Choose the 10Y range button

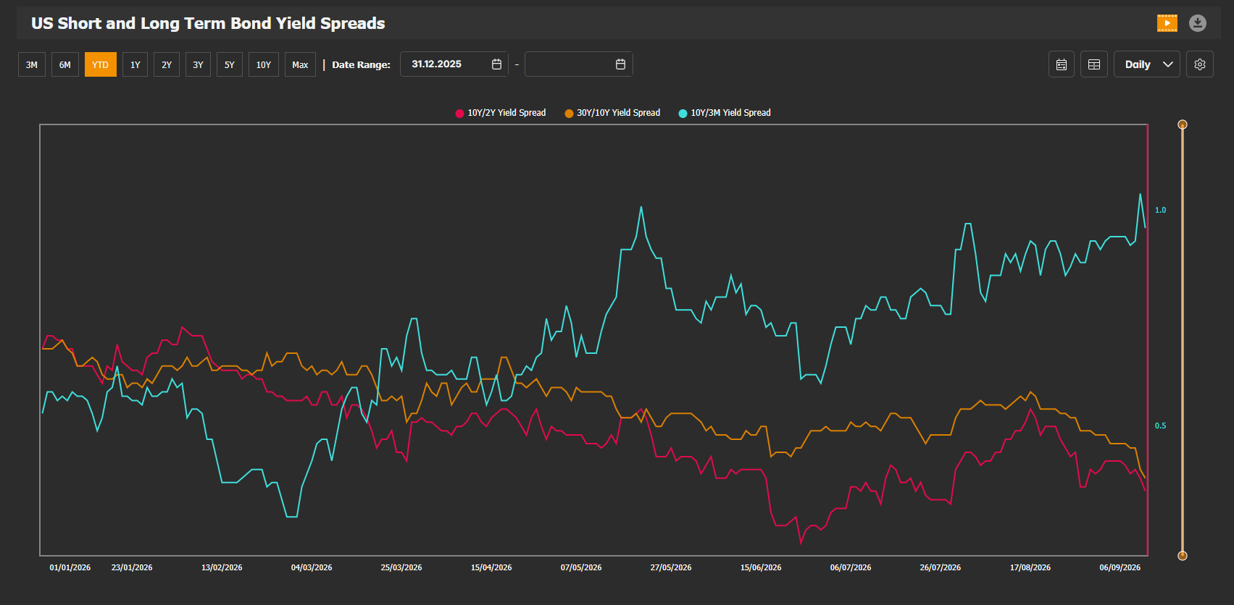pos(264,64)
